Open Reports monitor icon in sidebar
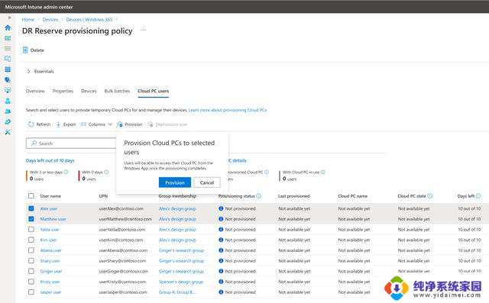This screenshot has width=489, height=303. point(8,90)
